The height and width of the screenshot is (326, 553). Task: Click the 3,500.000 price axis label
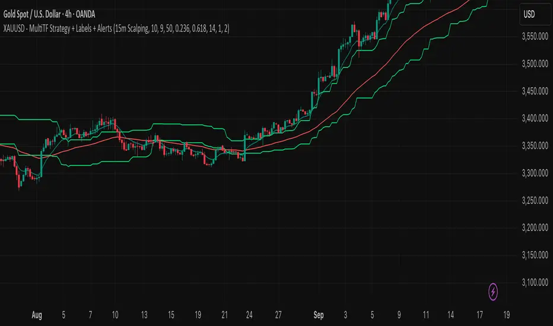pyautogui.click(x=535, y=64)
